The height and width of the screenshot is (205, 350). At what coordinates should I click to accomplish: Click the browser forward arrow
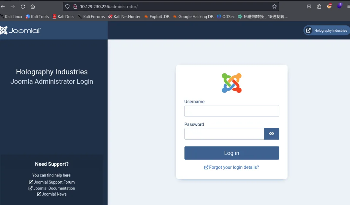(13, 7)
